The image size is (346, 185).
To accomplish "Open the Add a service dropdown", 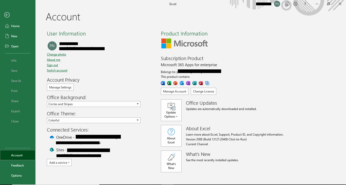I will 59,162.
